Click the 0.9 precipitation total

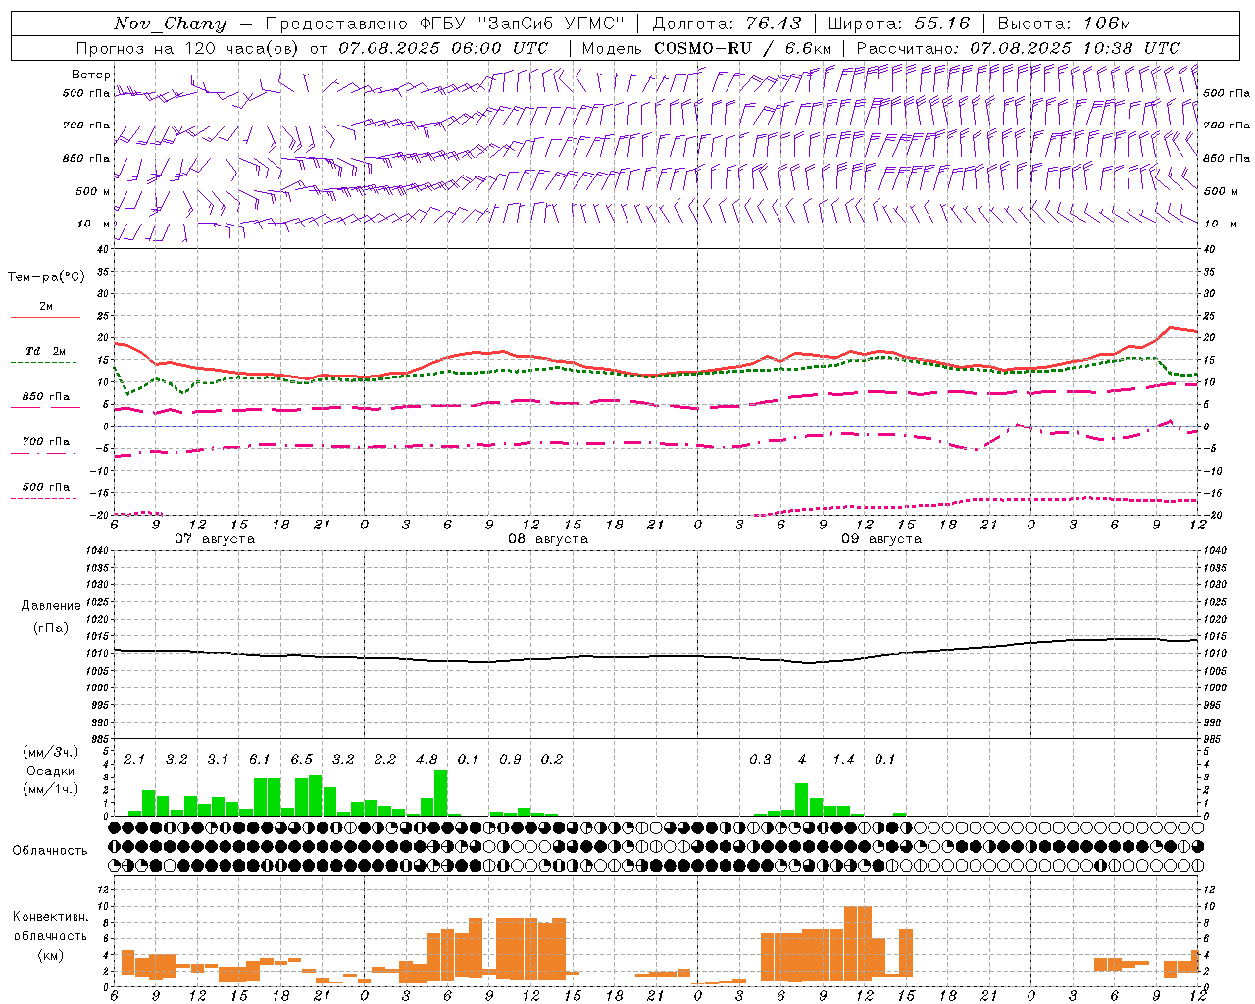(510, 759)
